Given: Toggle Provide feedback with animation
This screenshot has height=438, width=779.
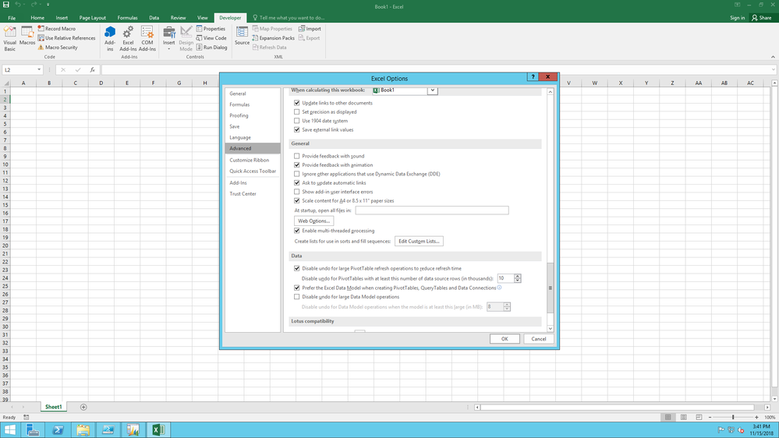Looking at the screenshot, I should click(x=297, y=165).
